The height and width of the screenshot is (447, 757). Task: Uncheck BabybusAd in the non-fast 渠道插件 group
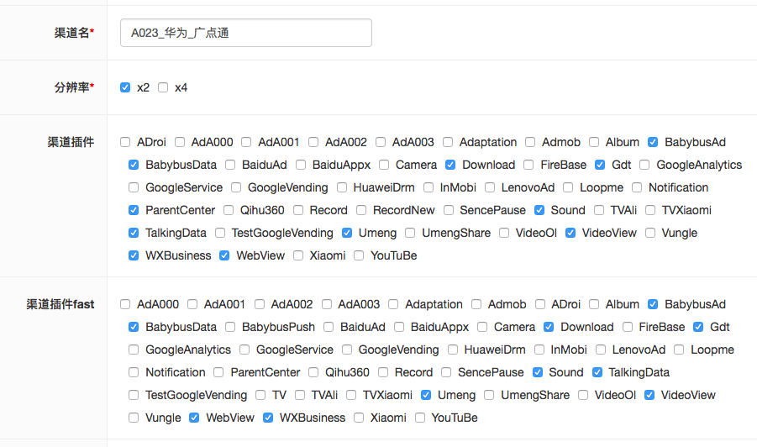click(653, 142)
